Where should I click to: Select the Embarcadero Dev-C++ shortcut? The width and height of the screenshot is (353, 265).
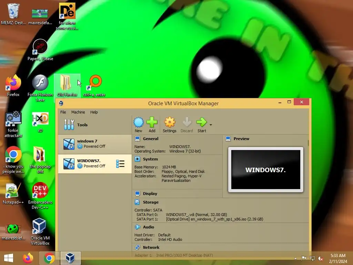point(40,196)
